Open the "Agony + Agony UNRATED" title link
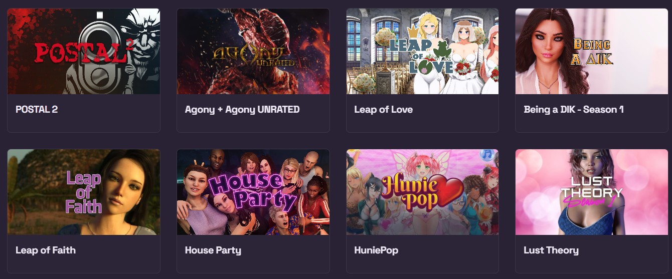Image resolution: width=672 pixels, height=279 pixels. click(242, 109)
